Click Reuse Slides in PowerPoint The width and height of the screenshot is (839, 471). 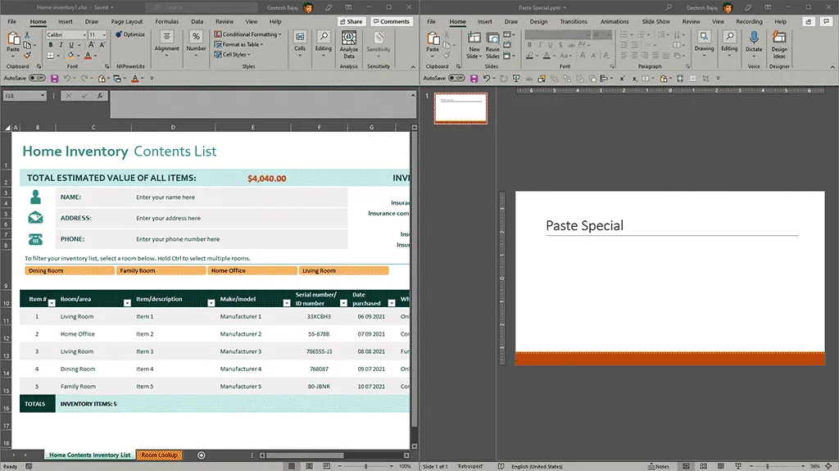click(492, 45)
